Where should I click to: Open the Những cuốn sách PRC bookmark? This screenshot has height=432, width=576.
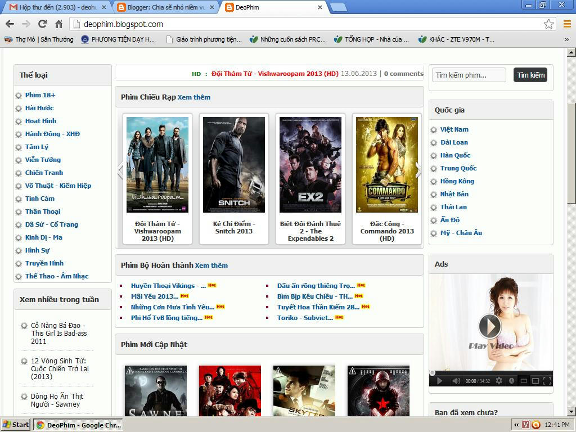(x=287, y=39)
